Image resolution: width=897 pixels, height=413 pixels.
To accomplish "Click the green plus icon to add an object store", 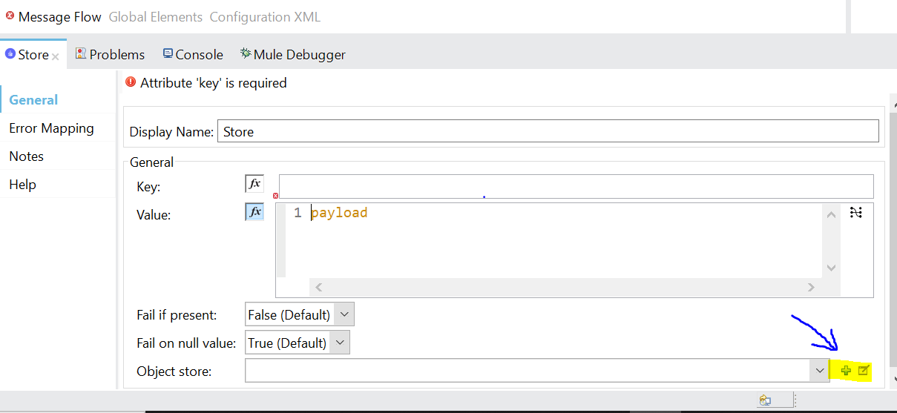I will point(846,371).
